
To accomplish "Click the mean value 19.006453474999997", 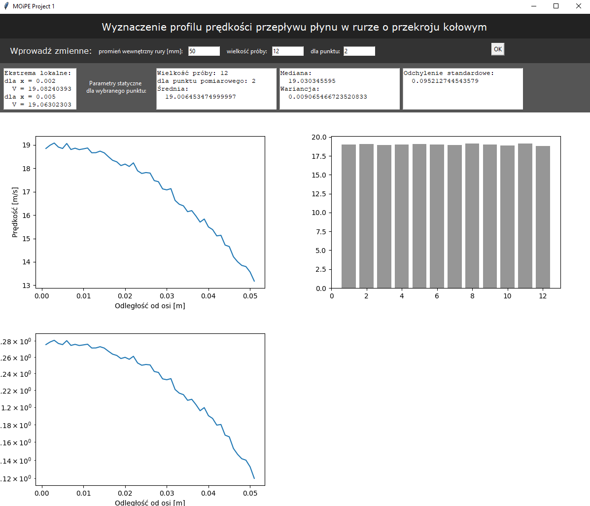I will click(201, 97).
